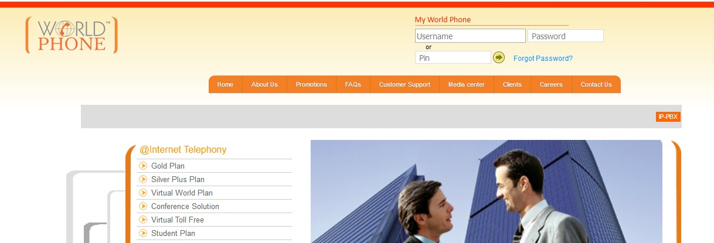This screenshot has width=714, height=243.
Task: Click the arrow icon beside Virtual World Plan
Action: click(x=143, y=193)
